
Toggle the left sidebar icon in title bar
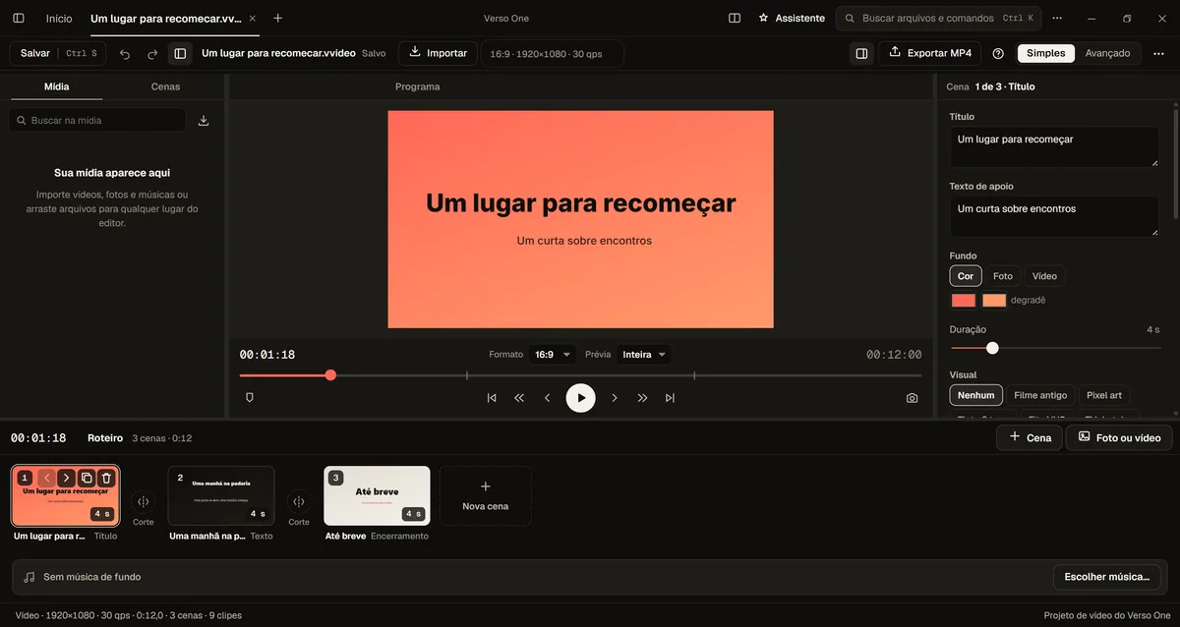click(x=18, y=18)
